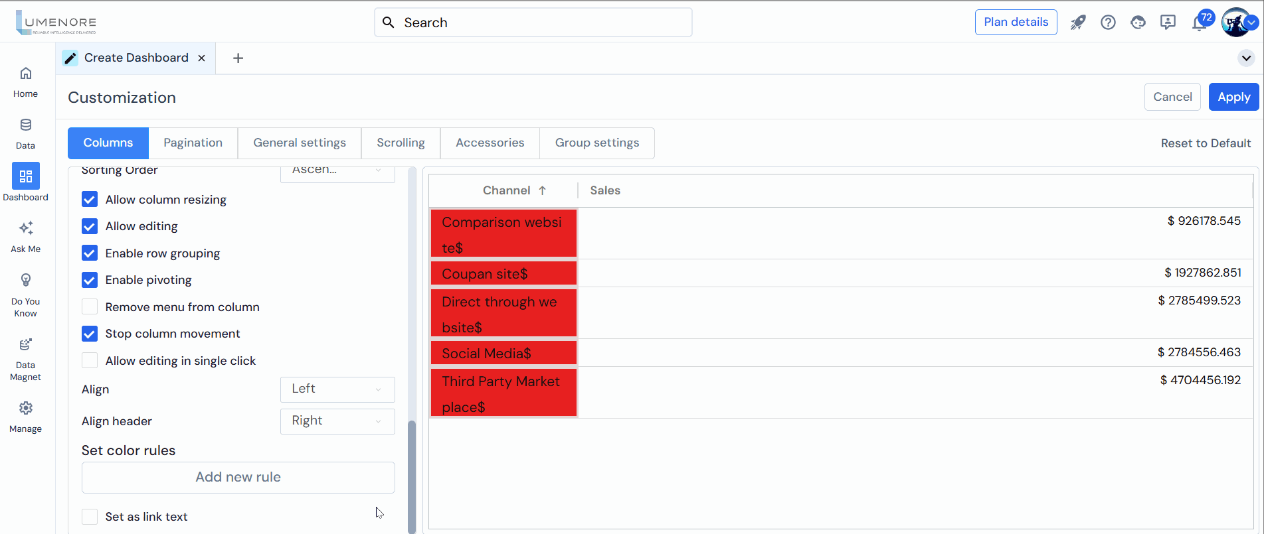Click the rocket icon in header
Screen dimensions: 1264x534
coord(1077,23)
